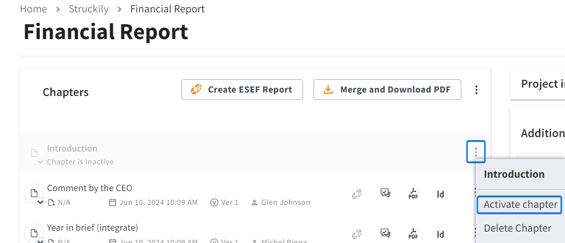565x243 pixels.
Task: Click Merge and Download PDF button
Action: pos(387,90)
